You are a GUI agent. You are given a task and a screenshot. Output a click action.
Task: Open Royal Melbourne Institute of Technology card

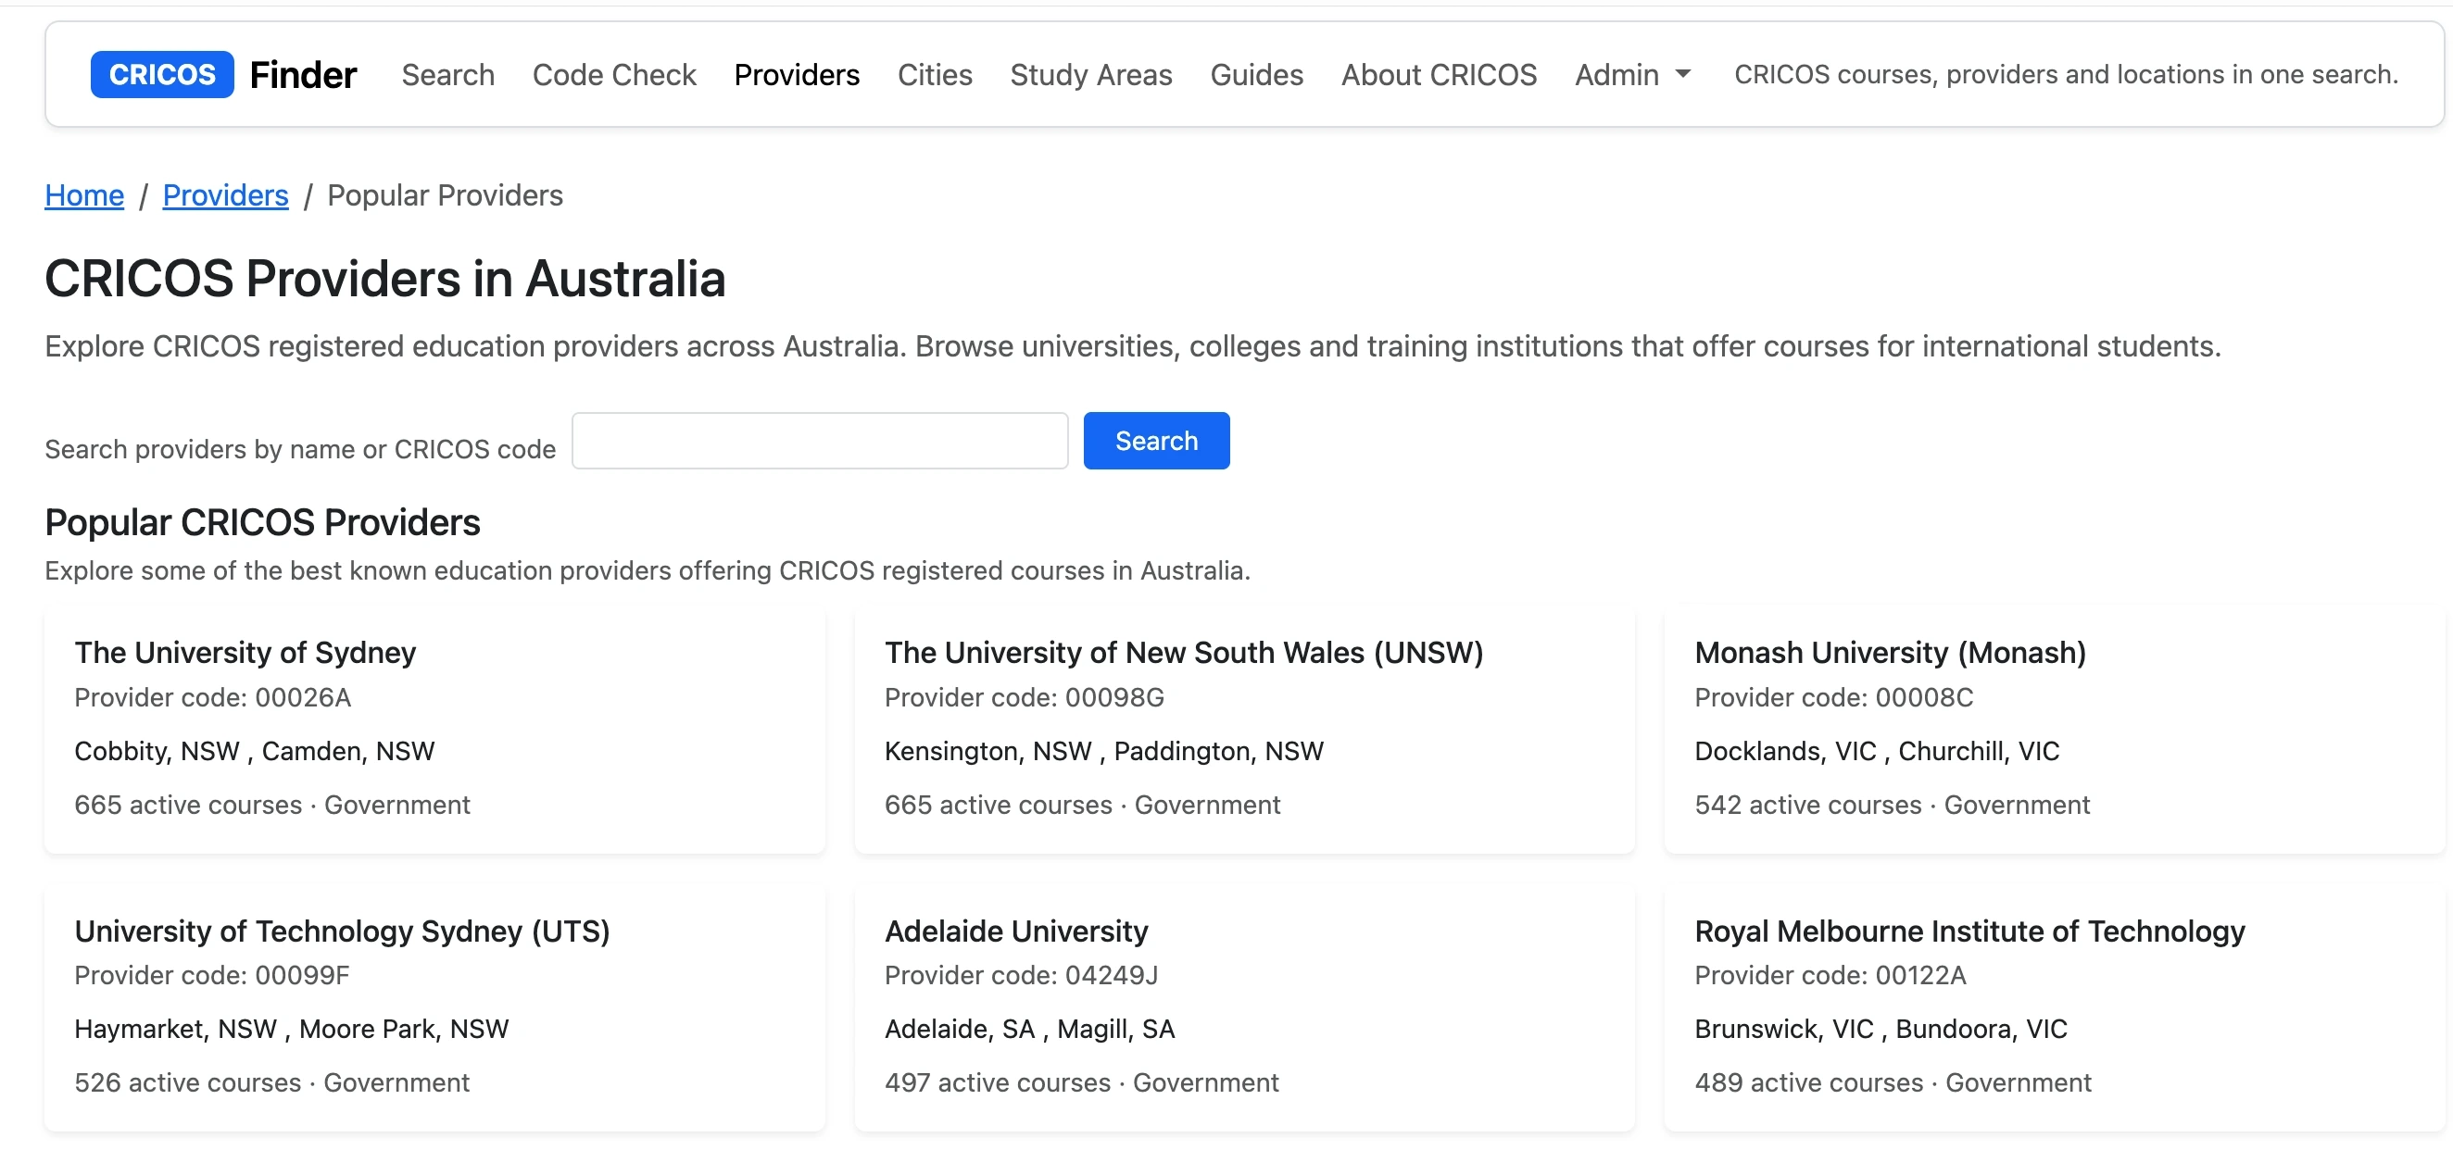tap(2055, 1008)
